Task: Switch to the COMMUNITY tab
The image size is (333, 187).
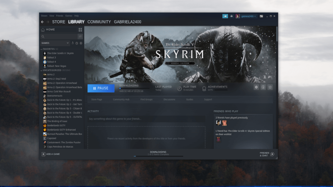Action: [99, 22]
